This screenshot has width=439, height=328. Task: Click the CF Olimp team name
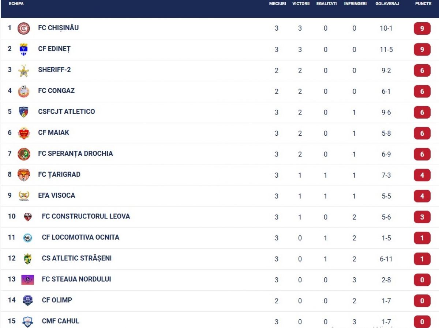[x=57, y=300]
